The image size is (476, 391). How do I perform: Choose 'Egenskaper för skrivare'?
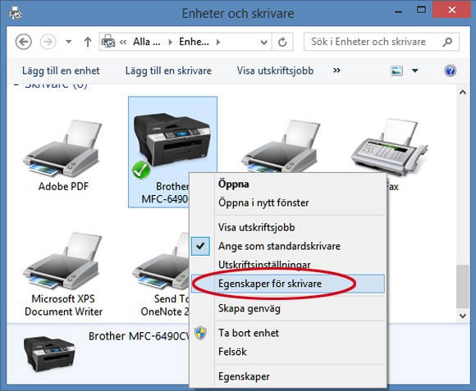point(288,284)
